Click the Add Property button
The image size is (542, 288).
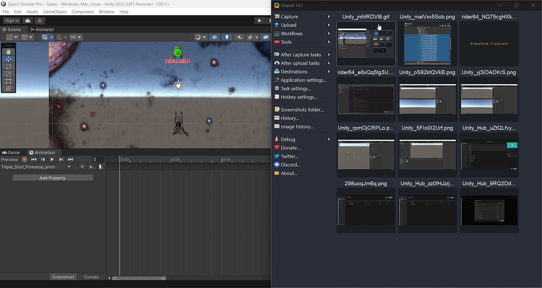(x=52, y=177)
